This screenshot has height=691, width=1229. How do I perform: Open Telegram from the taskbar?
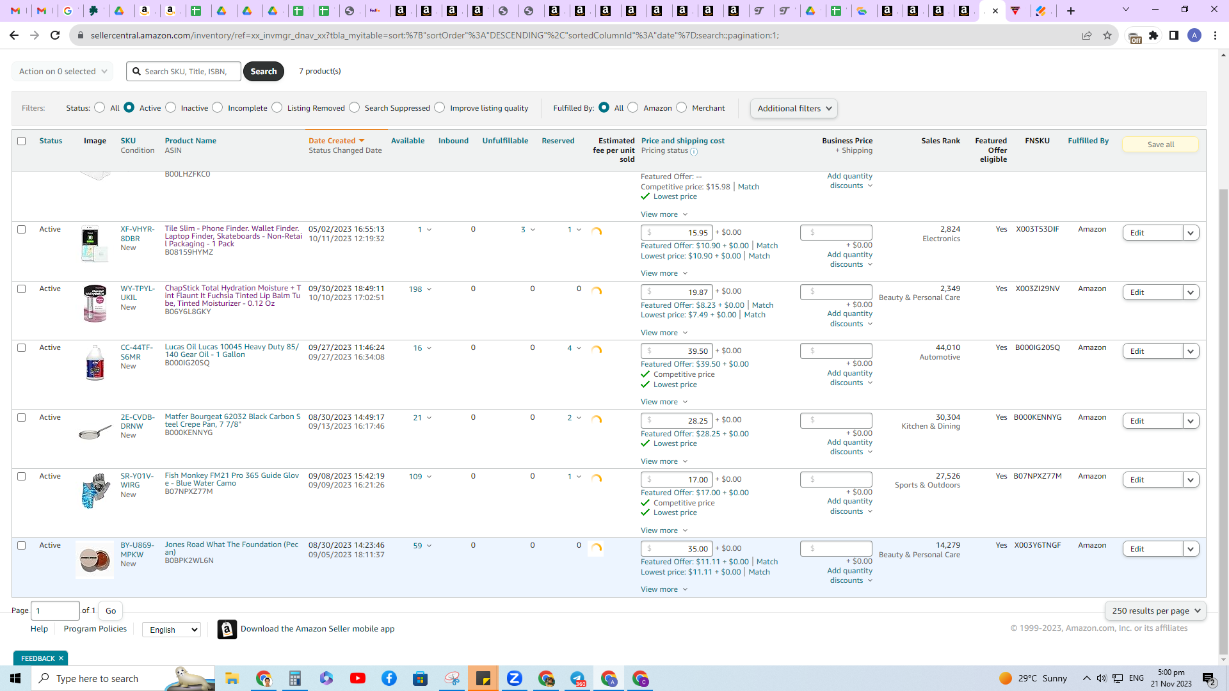pos(577,678)
